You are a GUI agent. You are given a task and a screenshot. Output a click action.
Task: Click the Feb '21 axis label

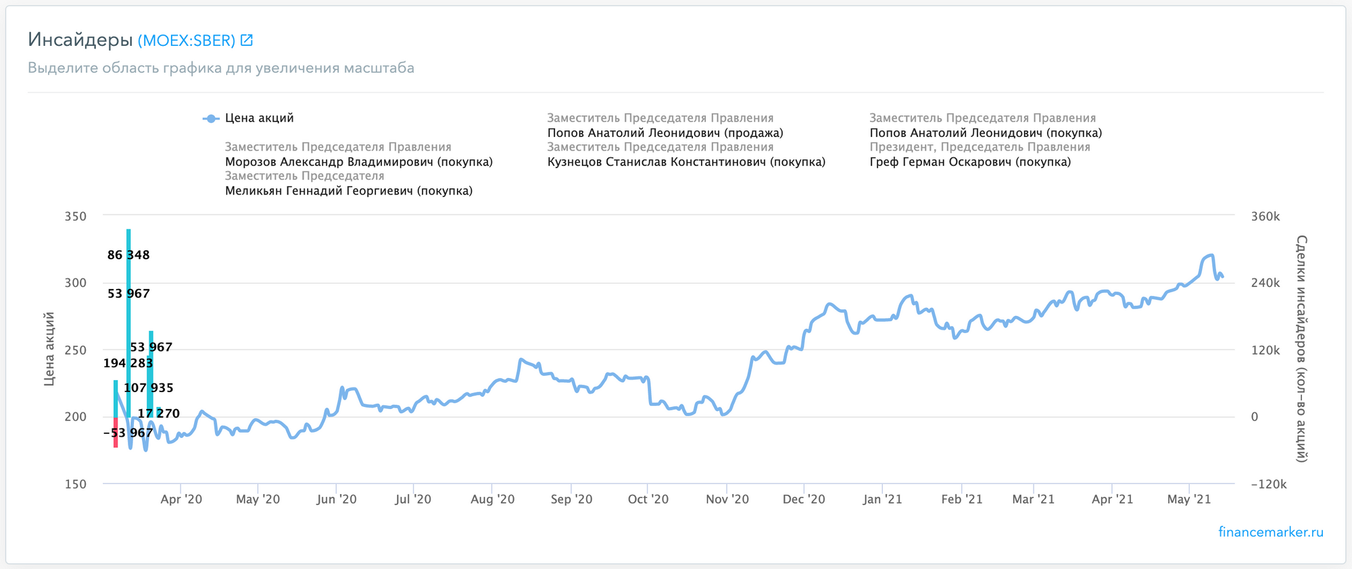(x=962, y=499)
